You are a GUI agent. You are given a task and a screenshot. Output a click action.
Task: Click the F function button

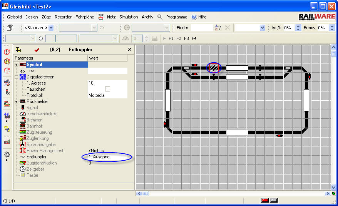point(164,38)
